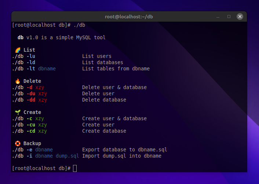
Task: Click the dump.sql argument text
Action: coord(68,156)
